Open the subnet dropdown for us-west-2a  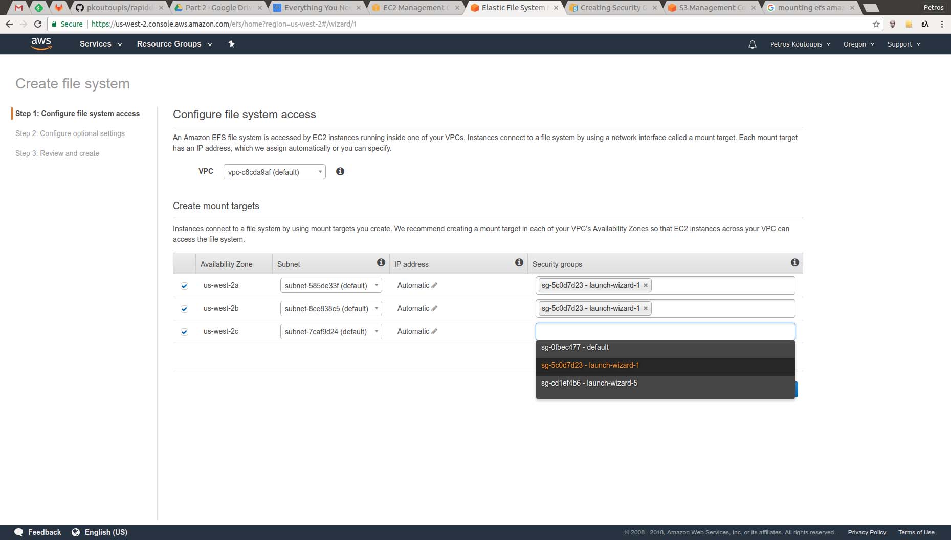click(x=331, y=285)
